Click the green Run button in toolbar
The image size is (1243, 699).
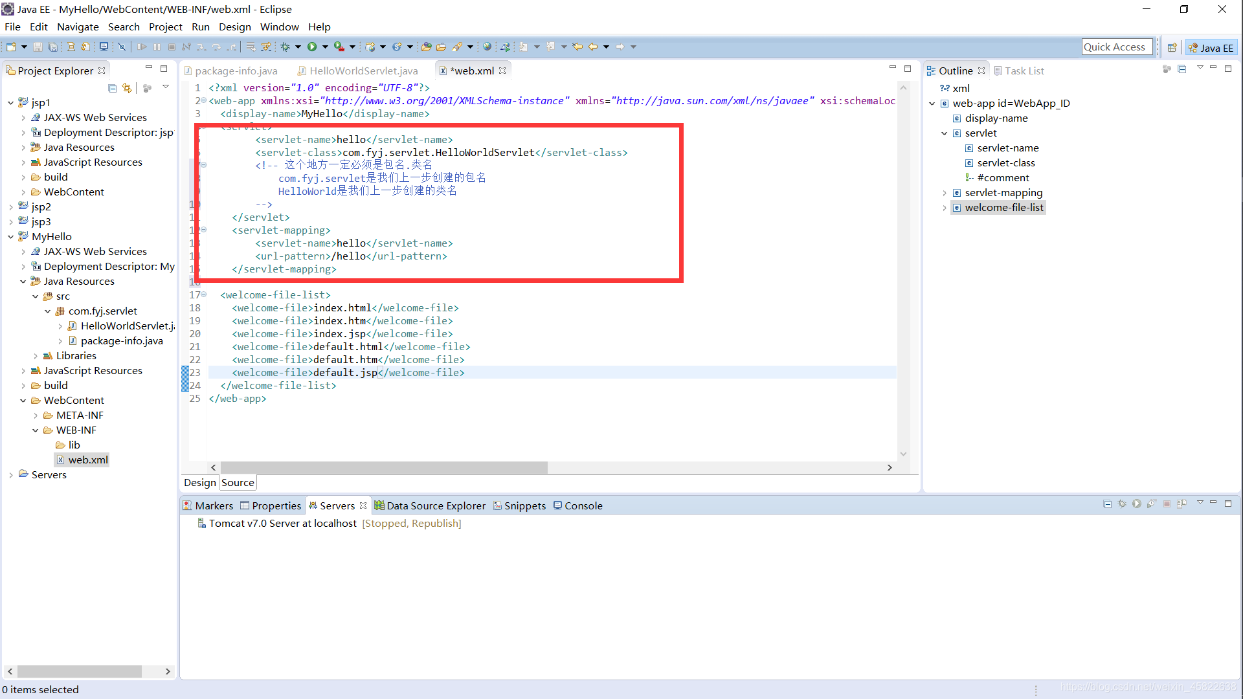312,47
